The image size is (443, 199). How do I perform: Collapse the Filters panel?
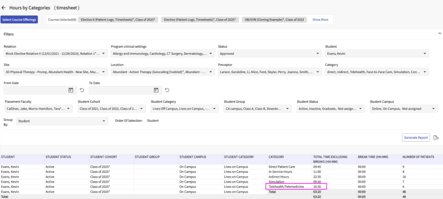point(439,34)
